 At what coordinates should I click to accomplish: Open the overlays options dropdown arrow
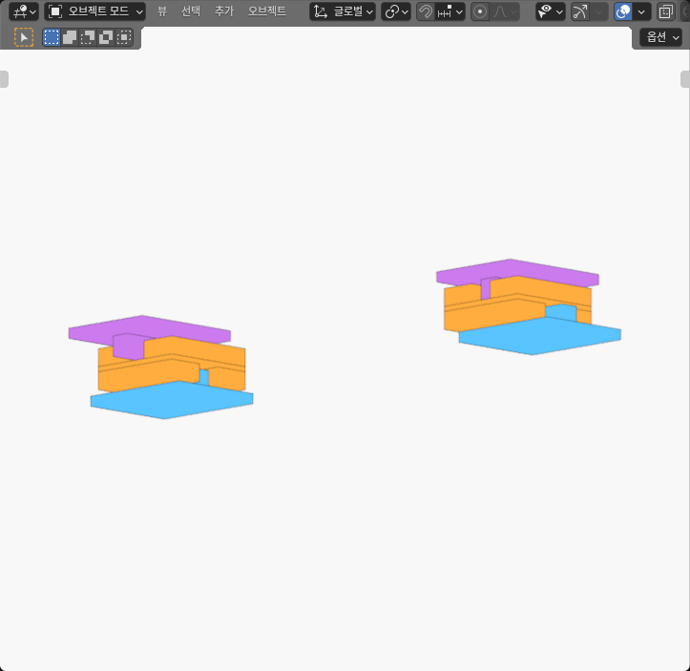pyautogui.click(x=641, y=11)
